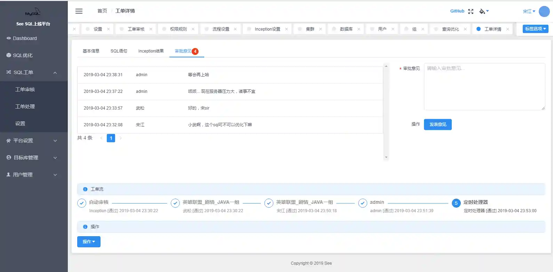The height and width of the screenshot is (272, 553).
Task: Click the hamburger menu collapse icon
Action: click(79, 11)
